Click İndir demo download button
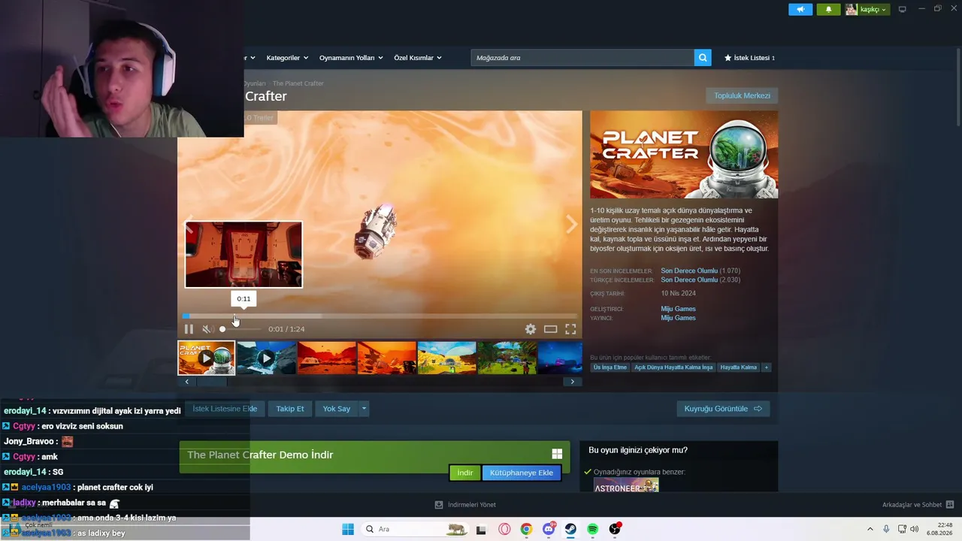This screenshot has height=541, width=962. 465,473
